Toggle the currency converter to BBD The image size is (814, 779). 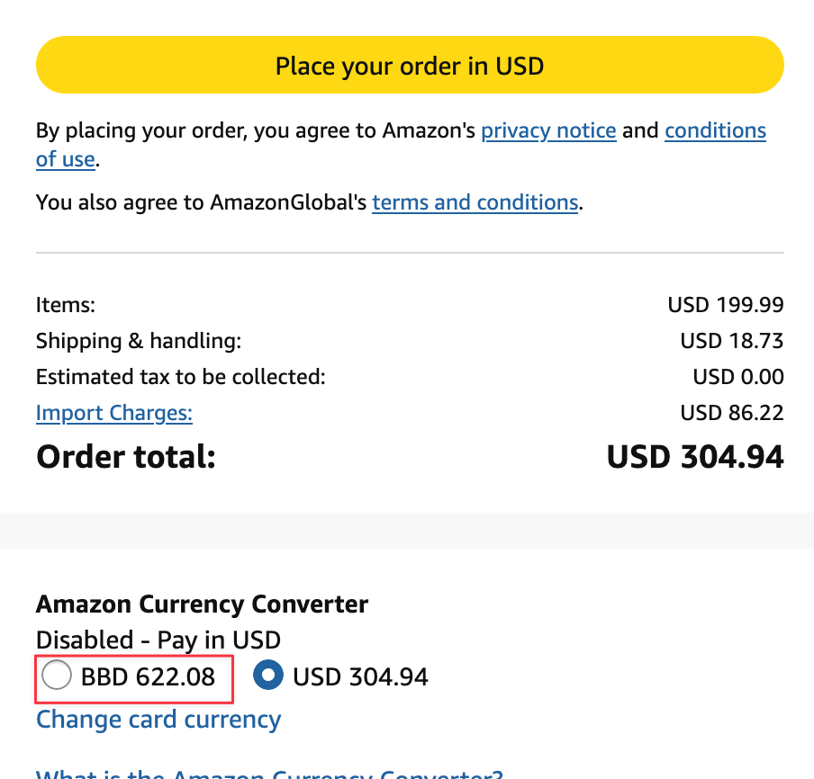[x=56, y=674]
